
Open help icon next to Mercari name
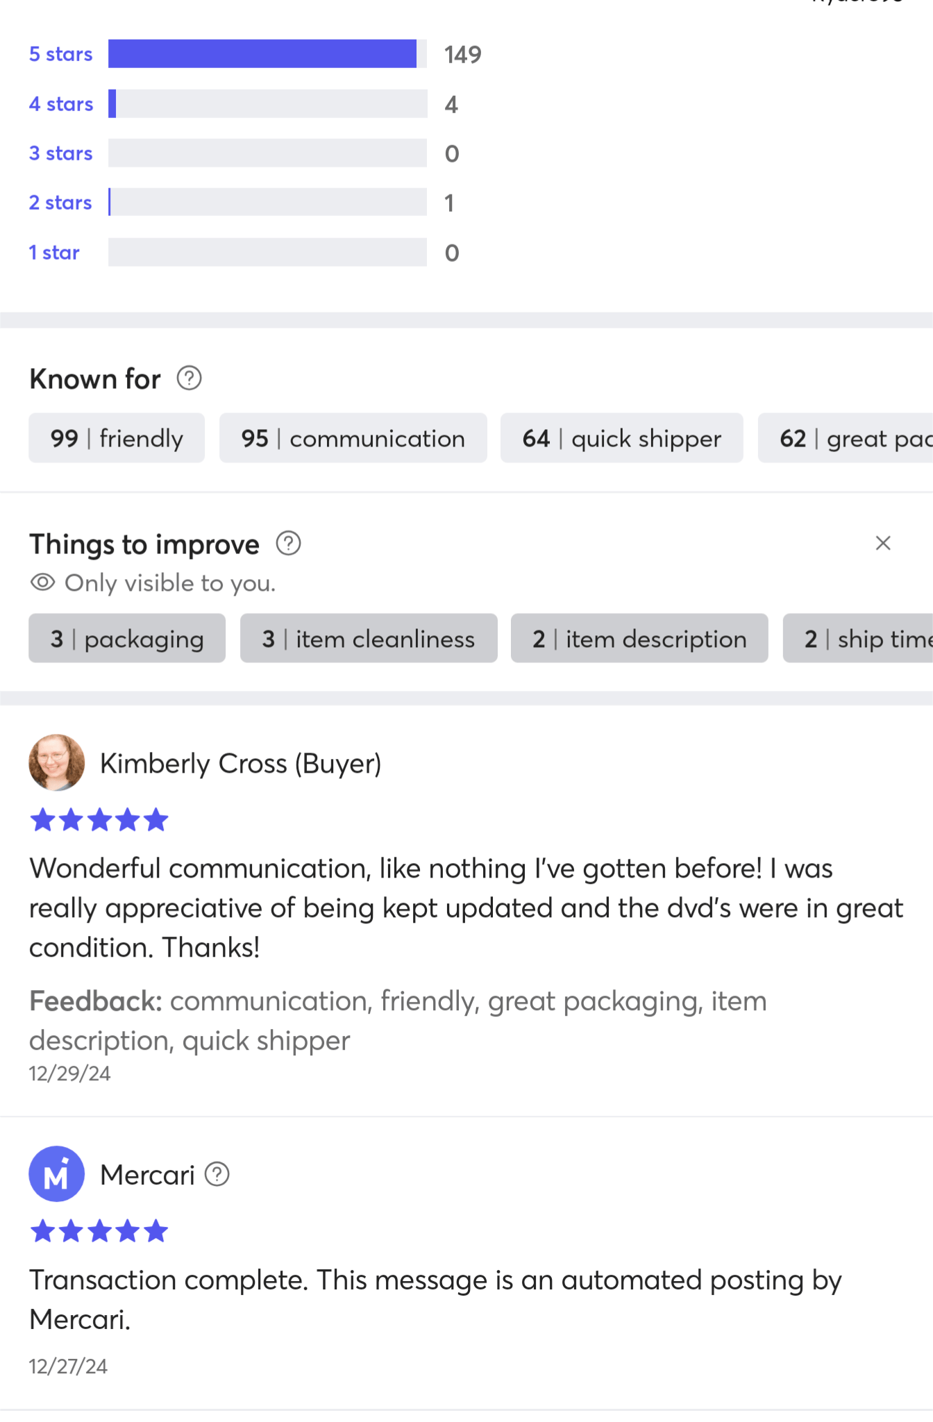[217, 1174]
